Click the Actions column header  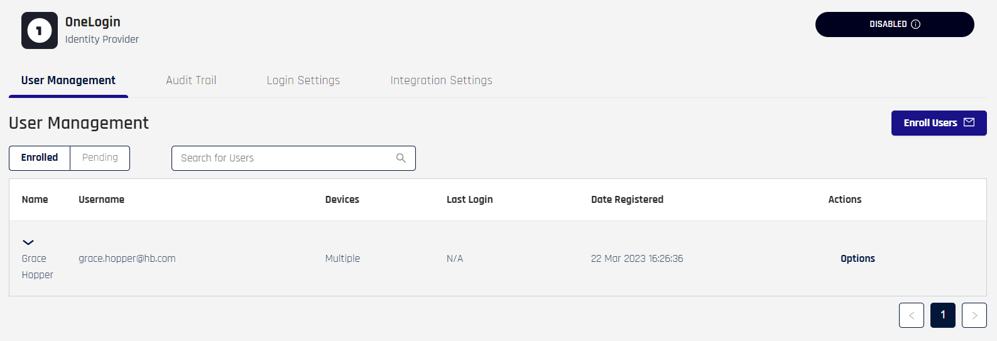click(x=845, y=200)
